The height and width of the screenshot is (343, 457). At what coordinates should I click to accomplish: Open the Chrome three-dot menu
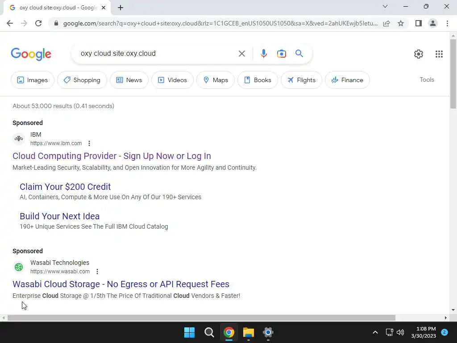tap(447, 23)
